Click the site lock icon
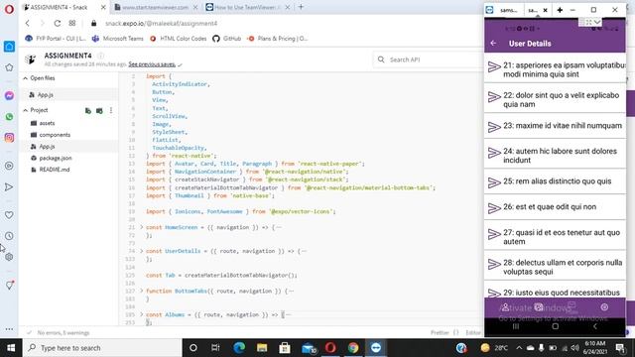The image size is (635, 357). click(x=93, y=23)
